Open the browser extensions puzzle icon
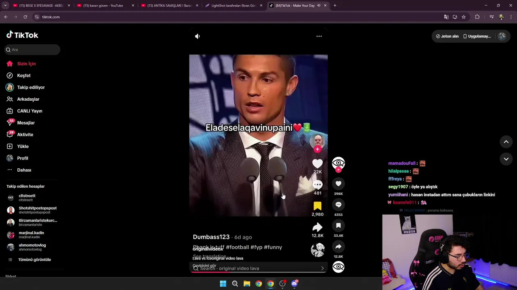Image resolution: width=517 pixels, height=290 pixels. tap(477, 17)
